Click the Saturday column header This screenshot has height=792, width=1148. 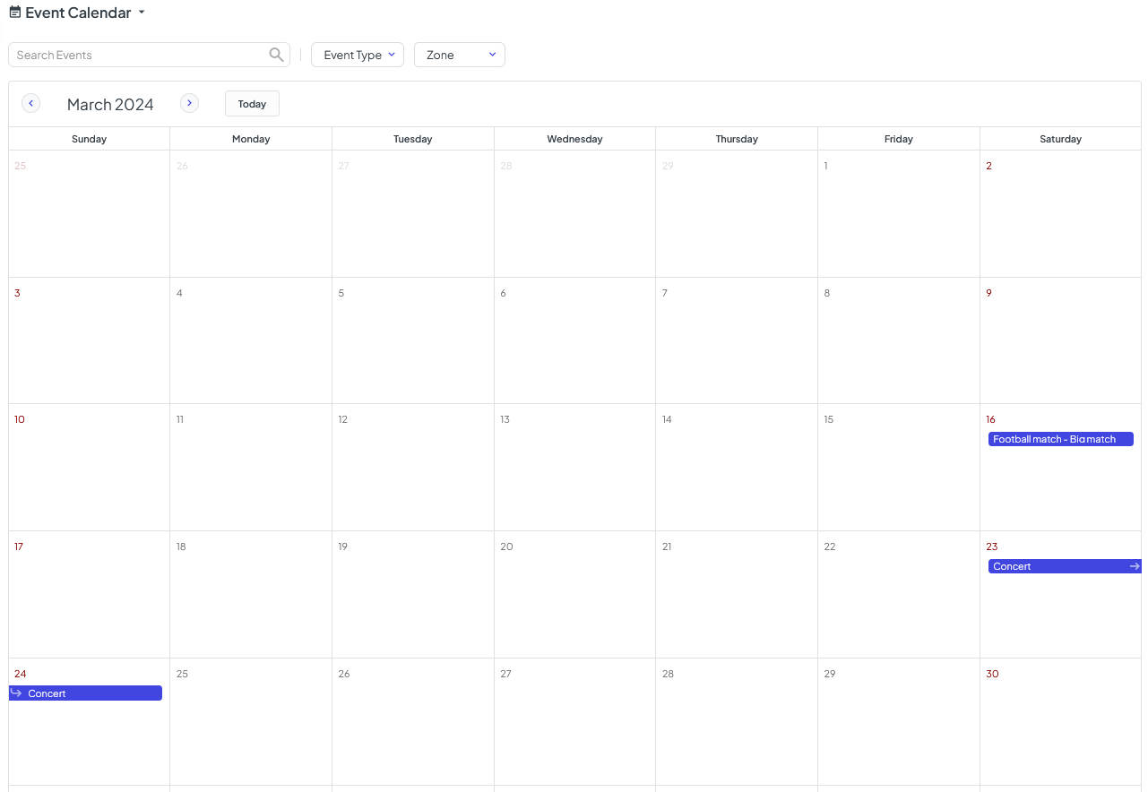1061,139
